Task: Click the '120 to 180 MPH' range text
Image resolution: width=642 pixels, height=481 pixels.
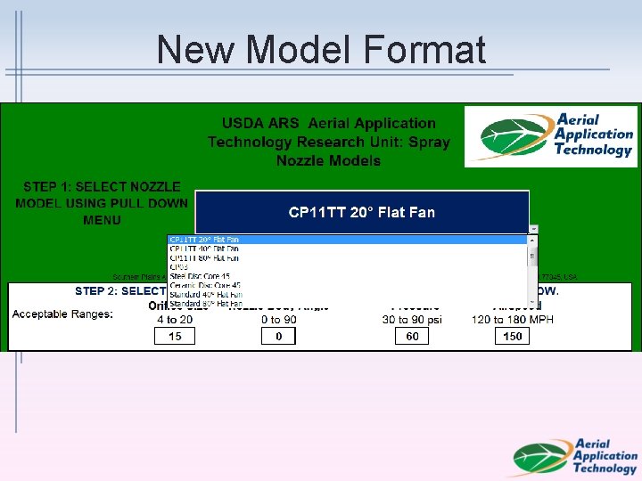Action: 512,320
